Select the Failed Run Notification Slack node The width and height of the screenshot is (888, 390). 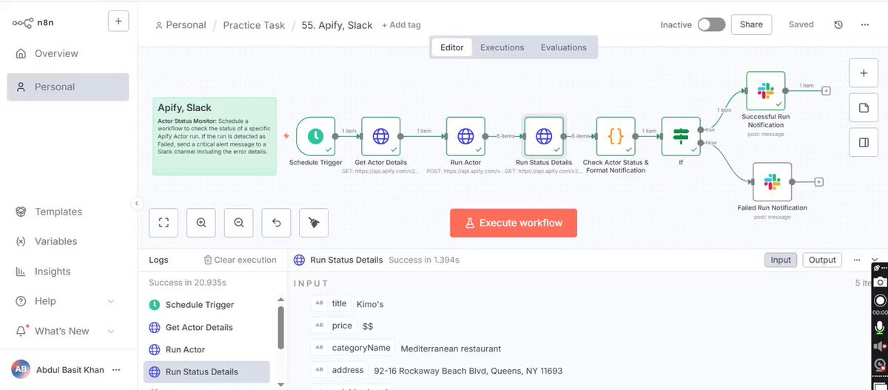(773, 181)
